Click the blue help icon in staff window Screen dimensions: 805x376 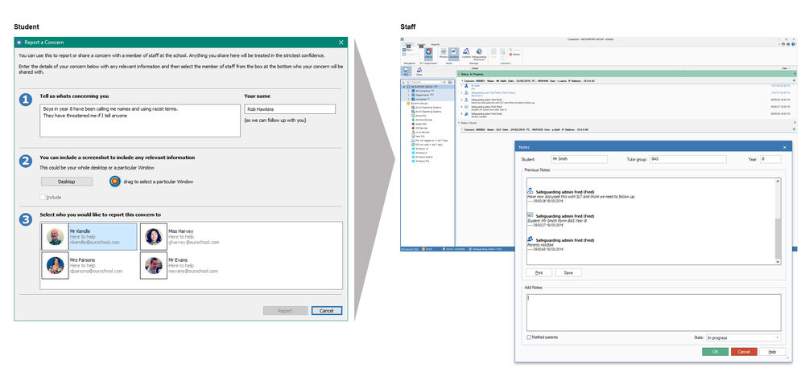point(793,44)
